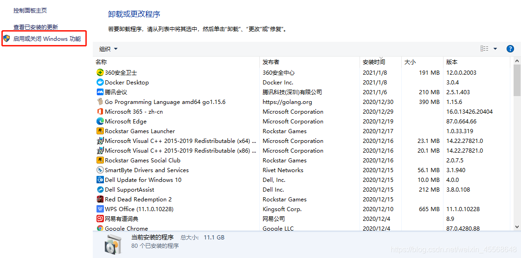
Task: Click the SmartByte Drivers and Services icon
Action: tap(100, 170)
